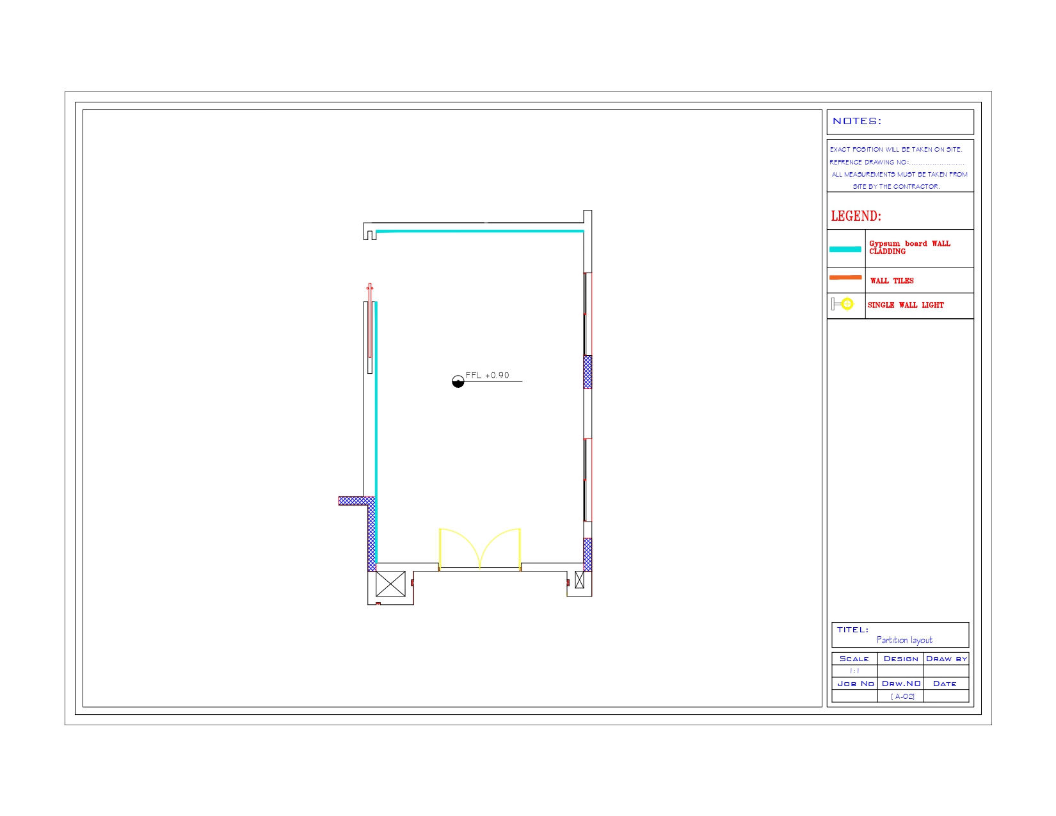1056x816 pixels.
Task: Select the crossed column symbol below the plan
Action: pos(391,584)
